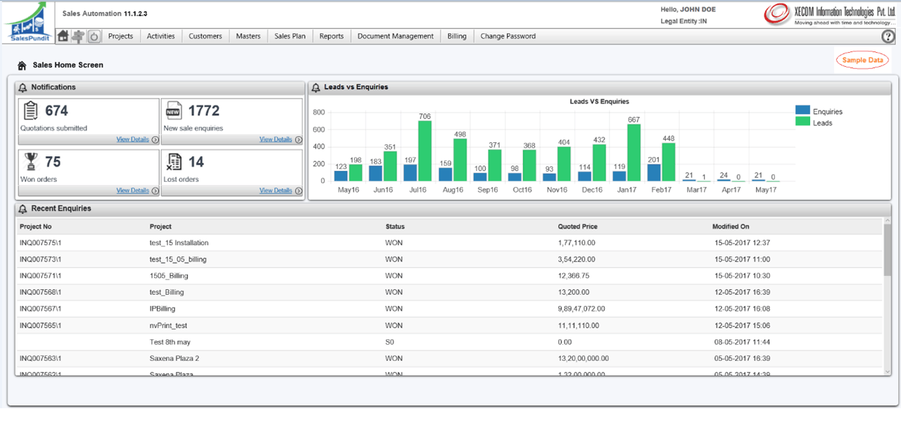Image resolution: width=901 pixels, height=423 pixels.
Task: Expand details for New sale enquiries arrow
Action: point(298,139)
